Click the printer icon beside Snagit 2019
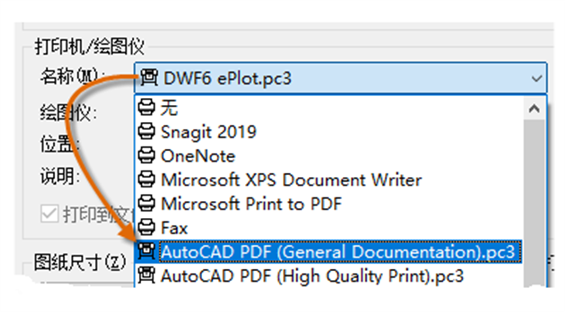 tap(147, 131)
